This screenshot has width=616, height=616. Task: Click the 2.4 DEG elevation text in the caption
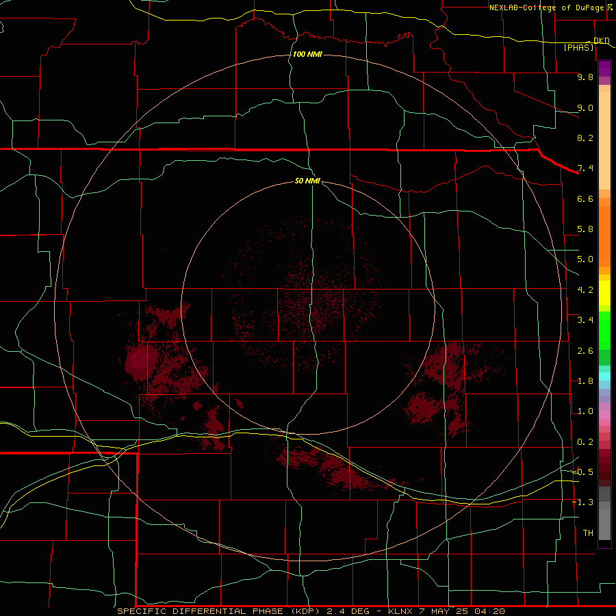pos(348,611)
